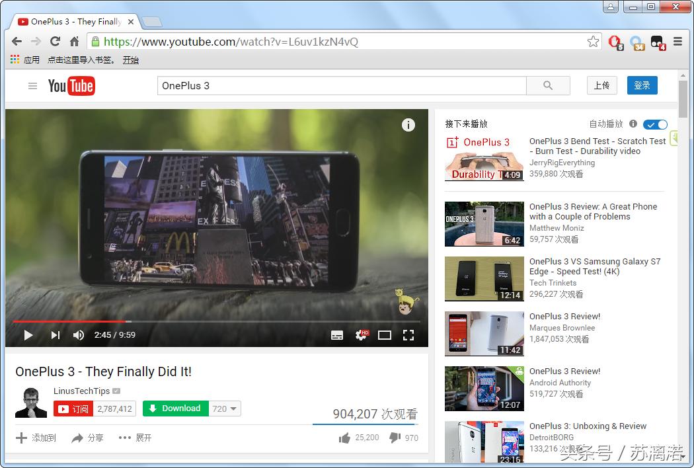Mute the video using the volume icon
This screenshot has height=468, width=694.
click(79, 335)
